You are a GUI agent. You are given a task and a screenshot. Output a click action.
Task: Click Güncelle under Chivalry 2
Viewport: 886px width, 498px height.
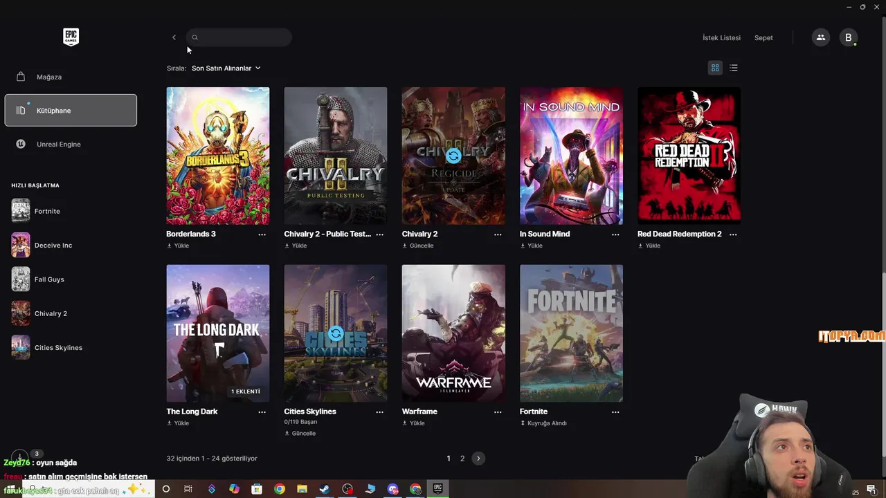click(417, 246)
